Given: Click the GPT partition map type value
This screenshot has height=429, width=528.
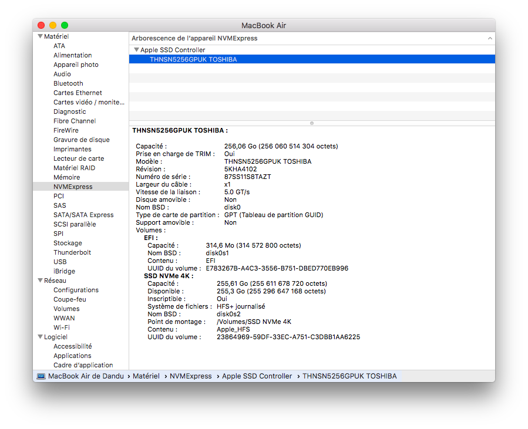Looking at the screenshot, I should [274, 215].
